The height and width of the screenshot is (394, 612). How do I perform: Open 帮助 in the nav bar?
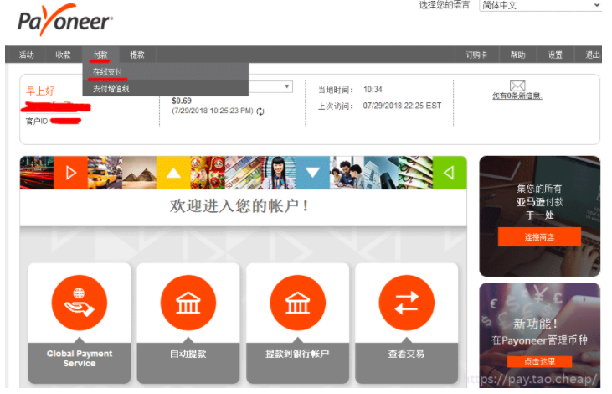click(518, 54)
